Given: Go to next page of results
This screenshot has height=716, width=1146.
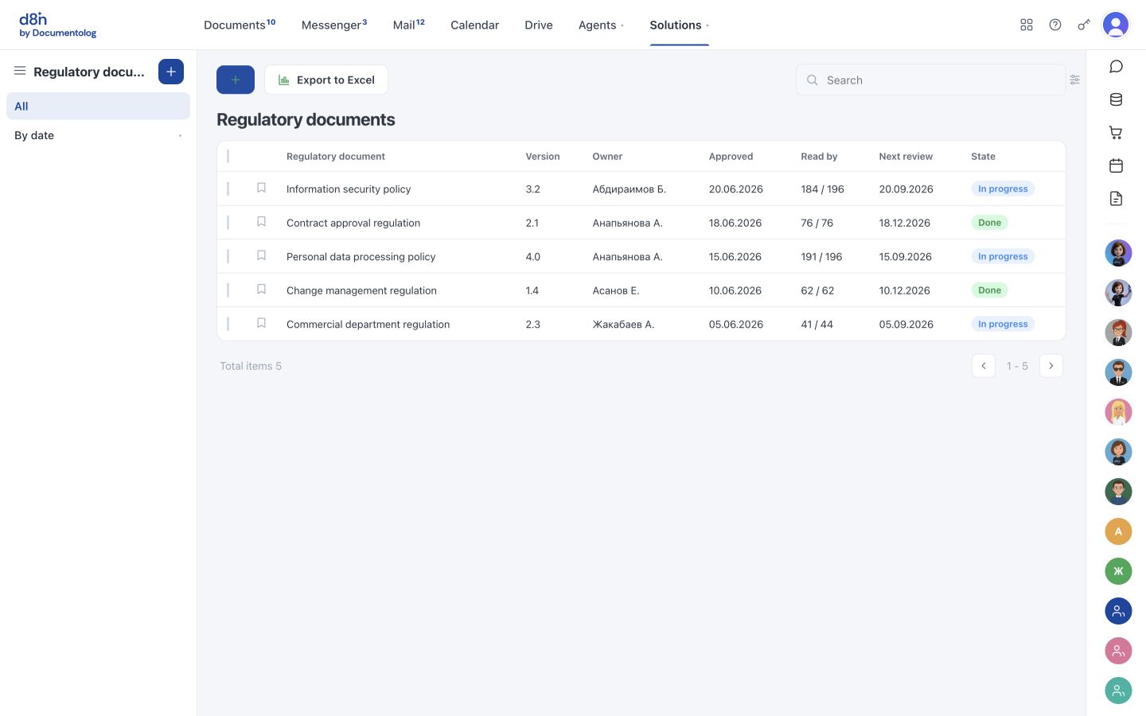Looking at the screenshot, I should click(1051, 366).
